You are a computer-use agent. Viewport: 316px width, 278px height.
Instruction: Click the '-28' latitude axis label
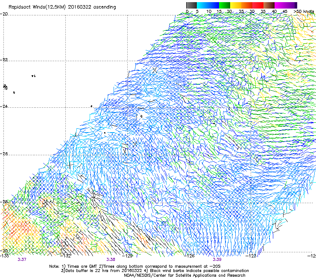pos(4,202)
